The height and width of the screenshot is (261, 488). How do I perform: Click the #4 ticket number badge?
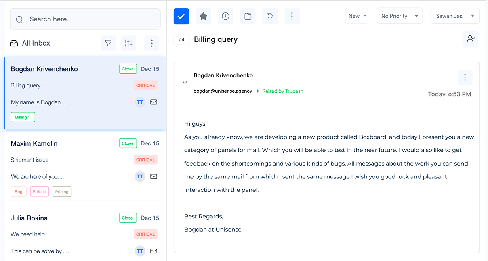182,39
